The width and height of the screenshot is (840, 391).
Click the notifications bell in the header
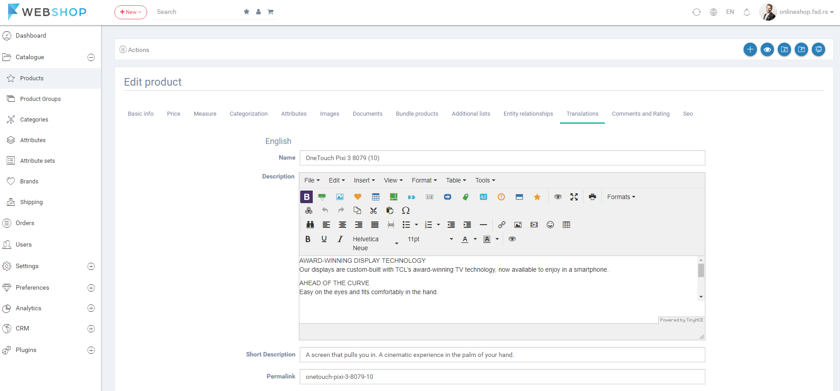click(x=747, y=12)
